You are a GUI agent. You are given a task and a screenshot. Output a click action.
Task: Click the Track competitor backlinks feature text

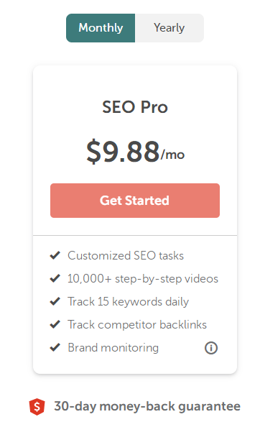click(x=137, y=324)
